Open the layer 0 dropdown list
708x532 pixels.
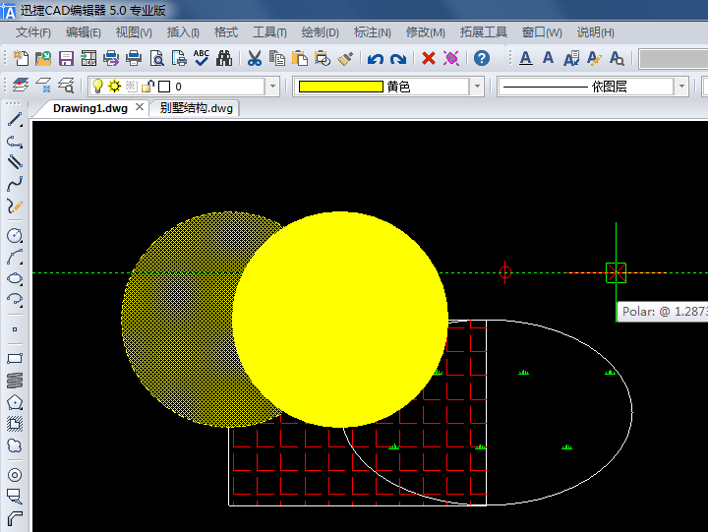pos(272,86)
